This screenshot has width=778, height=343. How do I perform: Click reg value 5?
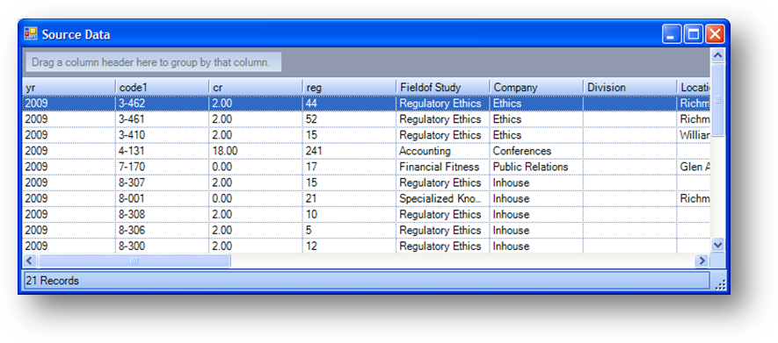click(x=349, y=230)
